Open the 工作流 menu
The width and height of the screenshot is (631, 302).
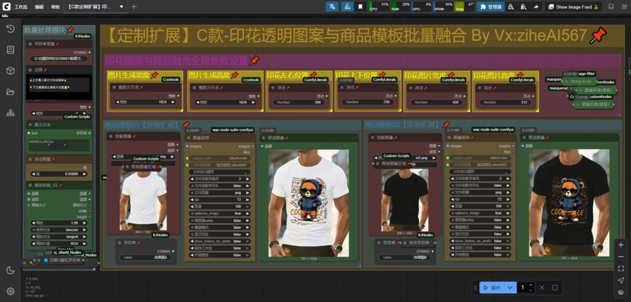(x=21, y=7)
